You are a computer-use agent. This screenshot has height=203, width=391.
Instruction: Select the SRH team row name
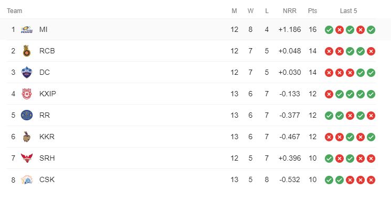(x=47, y=158)
